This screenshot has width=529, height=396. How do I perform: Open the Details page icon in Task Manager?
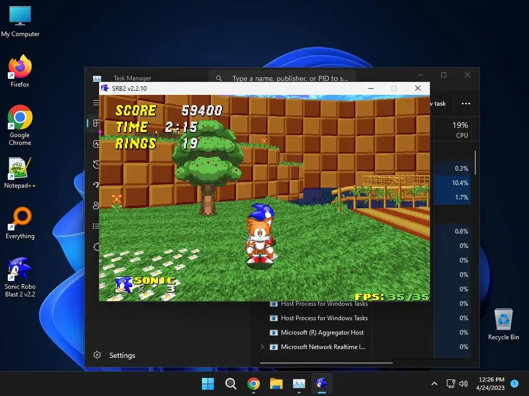click(96, 226)
